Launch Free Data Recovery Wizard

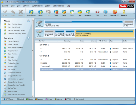click(x=17, y=34)
